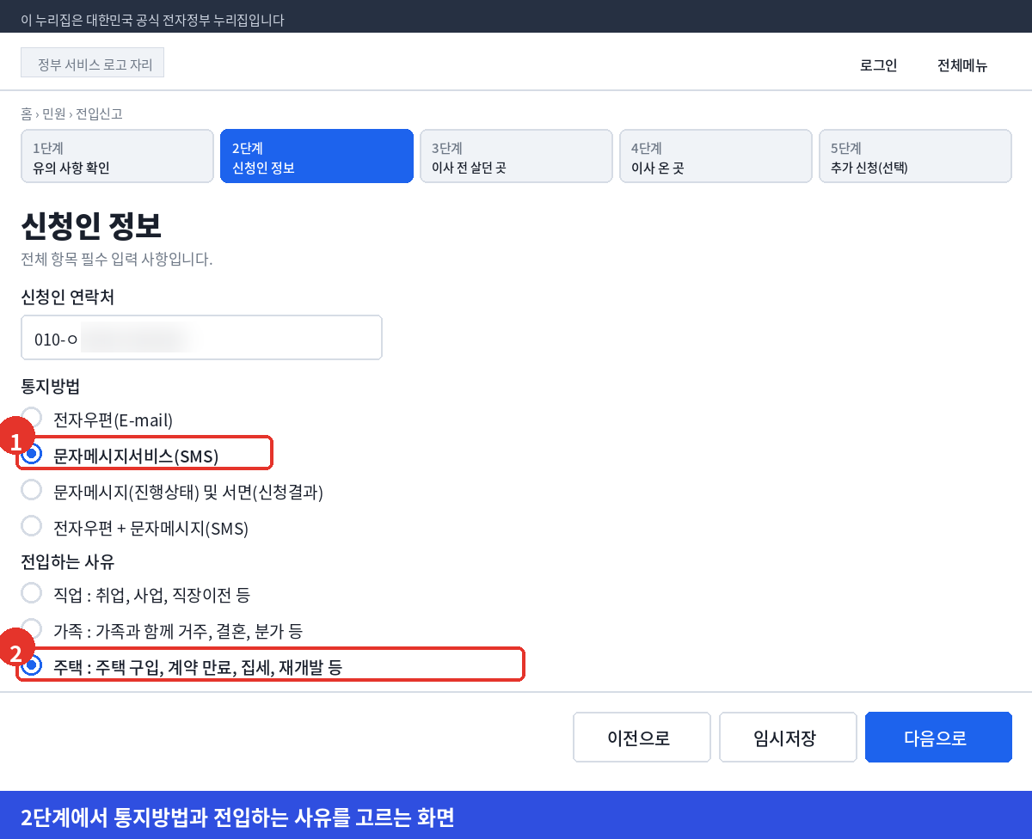Go to 5단계 추가 신청(선택) step
The height and width of the screenshot is (839, 1032).
pos(915,156)
